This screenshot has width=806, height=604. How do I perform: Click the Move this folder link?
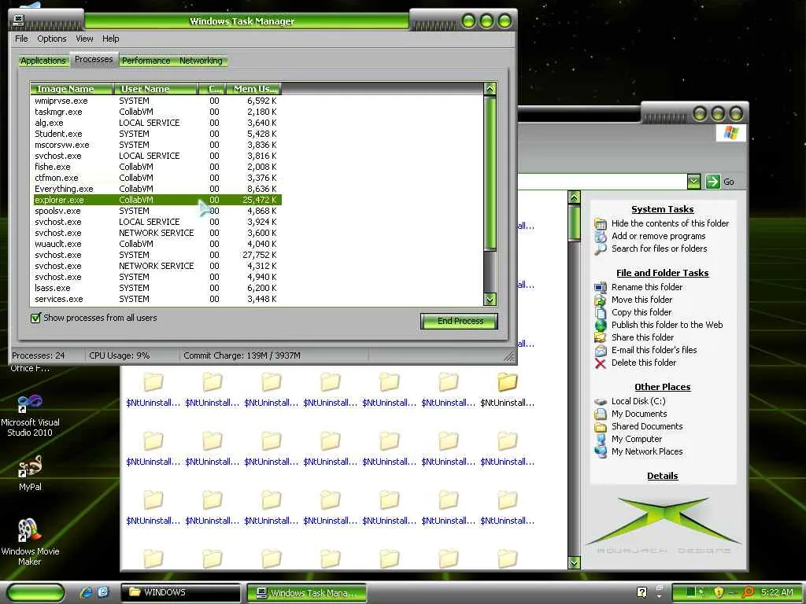(641, 300)
